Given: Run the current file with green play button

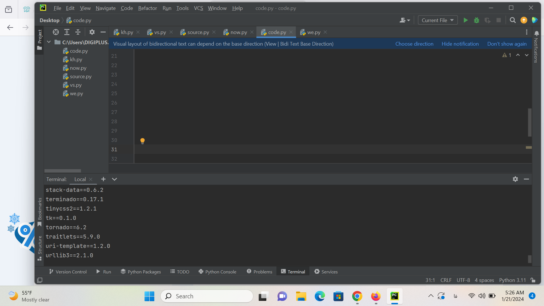Looking at the screenshot, I should click(x=466, y=20).
